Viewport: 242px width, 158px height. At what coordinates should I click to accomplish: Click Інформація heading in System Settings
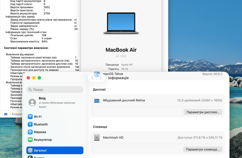[x=118, y=78]
